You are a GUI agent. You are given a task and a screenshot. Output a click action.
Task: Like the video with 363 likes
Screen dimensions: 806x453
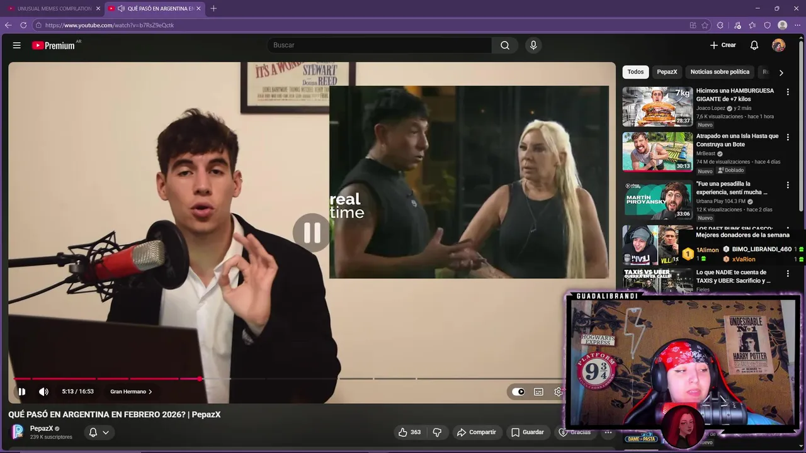(x=409, y=432)
